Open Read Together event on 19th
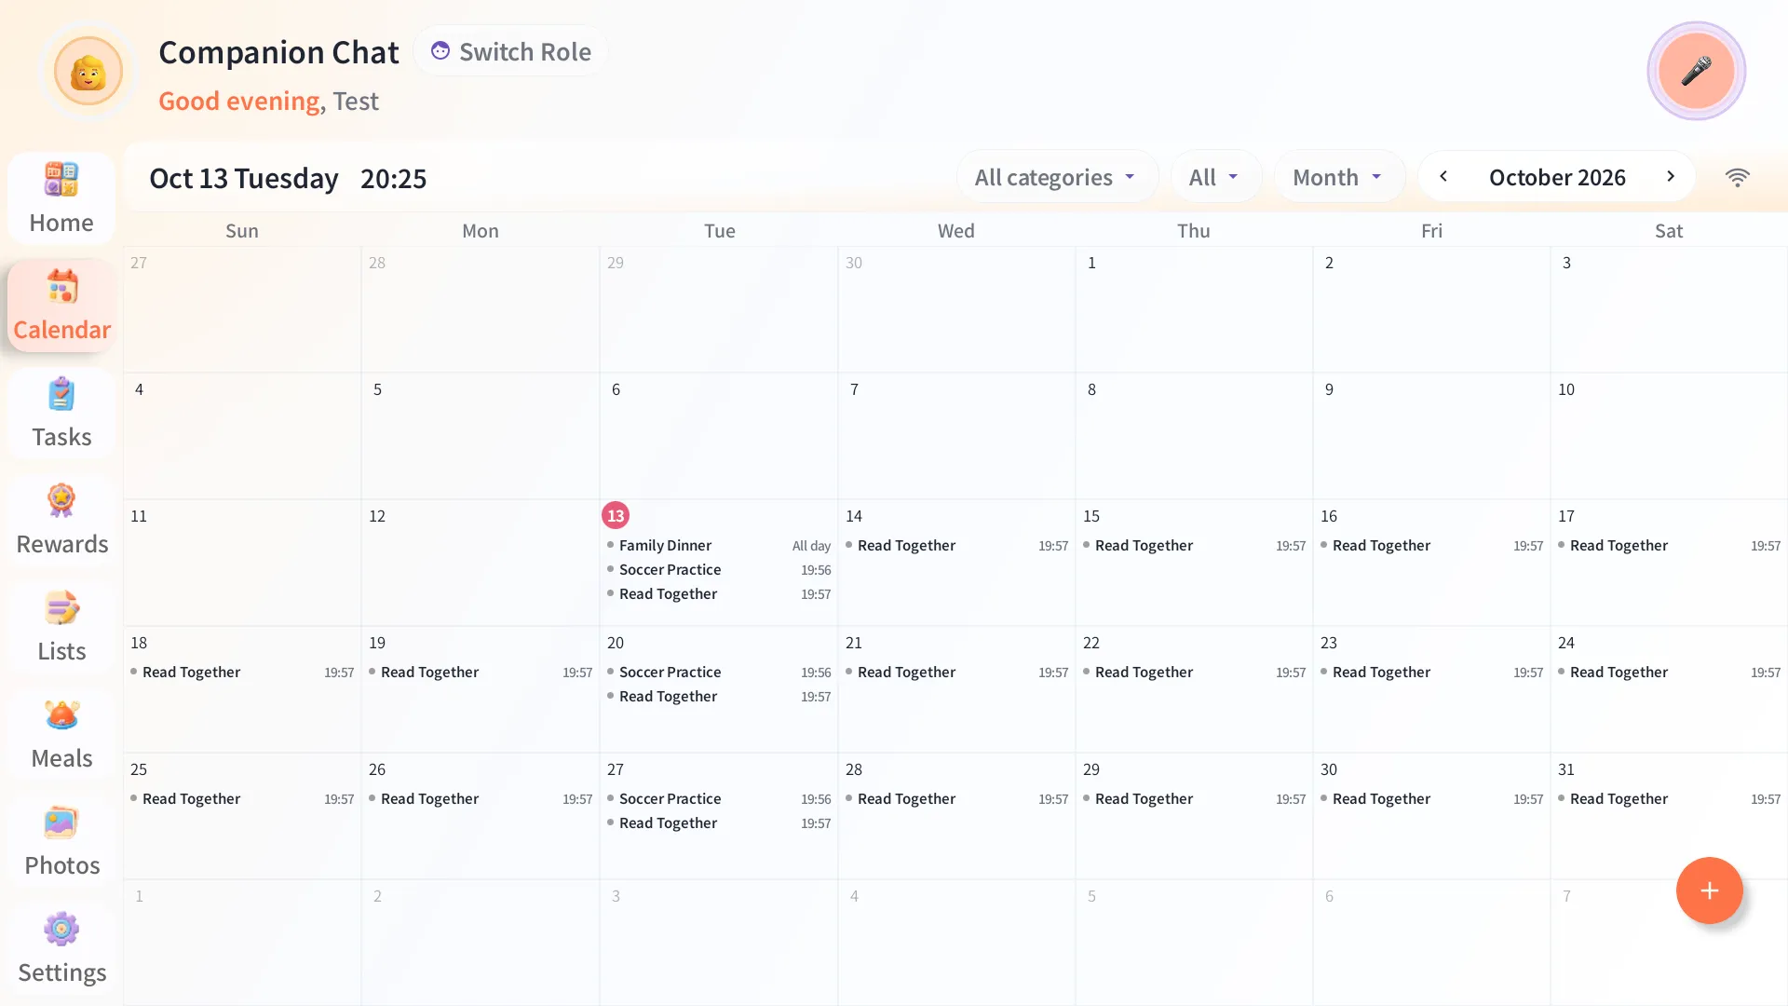Viewport: 1788px width, 1006px height. tap(480, 673)
